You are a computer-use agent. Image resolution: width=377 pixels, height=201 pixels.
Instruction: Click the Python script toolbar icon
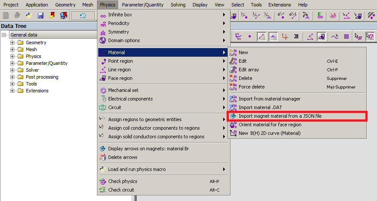click(28, 15)
